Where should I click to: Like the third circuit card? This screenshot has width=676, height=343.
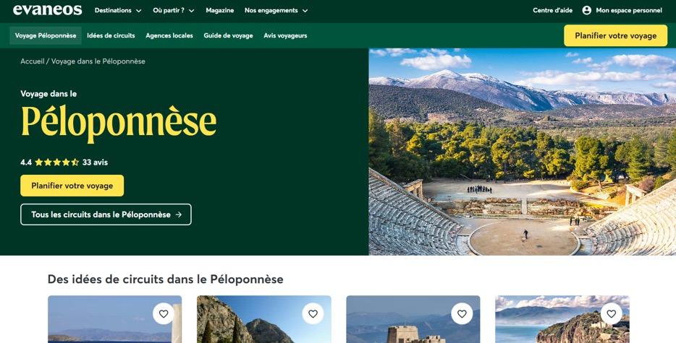click(462, 313)
